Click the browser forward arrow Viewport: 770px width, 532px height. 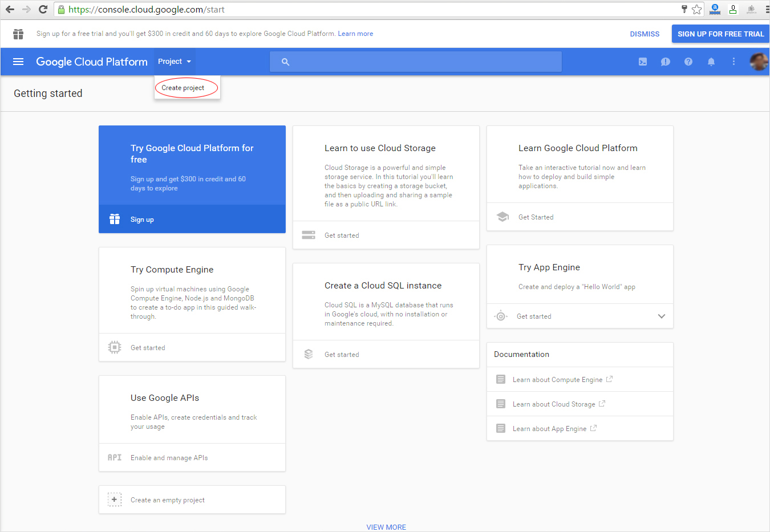pyautogui.click(x=26, y=9)
